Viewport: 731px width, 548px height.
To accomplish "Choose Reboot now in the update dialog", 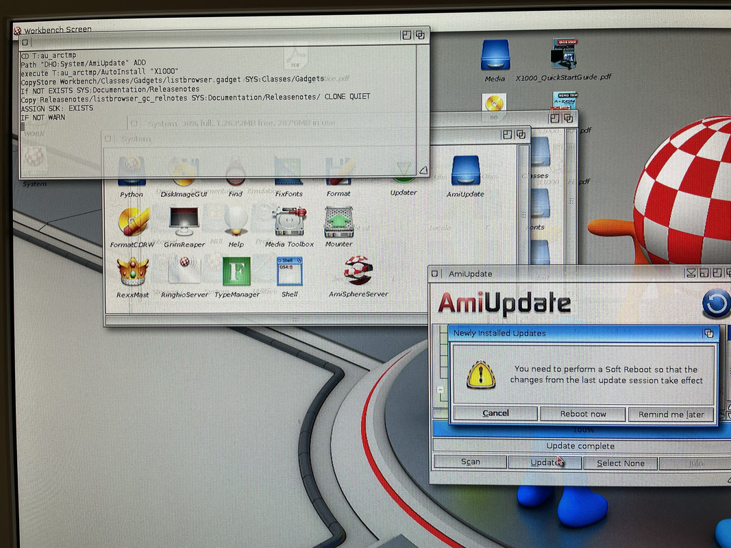I will [583, 414].
